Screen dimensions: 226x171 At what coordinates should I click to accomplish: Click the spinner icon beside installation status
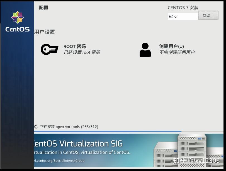coord(36,127)
